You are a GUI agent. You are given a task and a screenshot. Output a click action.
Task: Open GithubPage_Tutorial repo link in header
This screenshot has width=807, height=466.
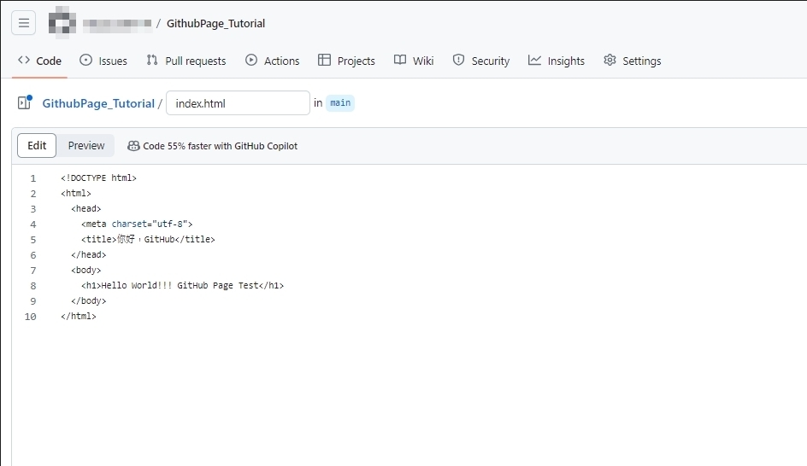click(215, 24)
